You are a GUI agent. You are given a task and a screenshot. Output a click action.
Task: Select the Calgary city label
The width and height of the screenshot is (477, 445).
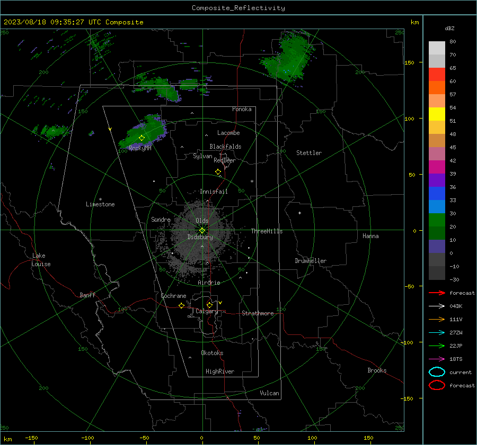207,311
